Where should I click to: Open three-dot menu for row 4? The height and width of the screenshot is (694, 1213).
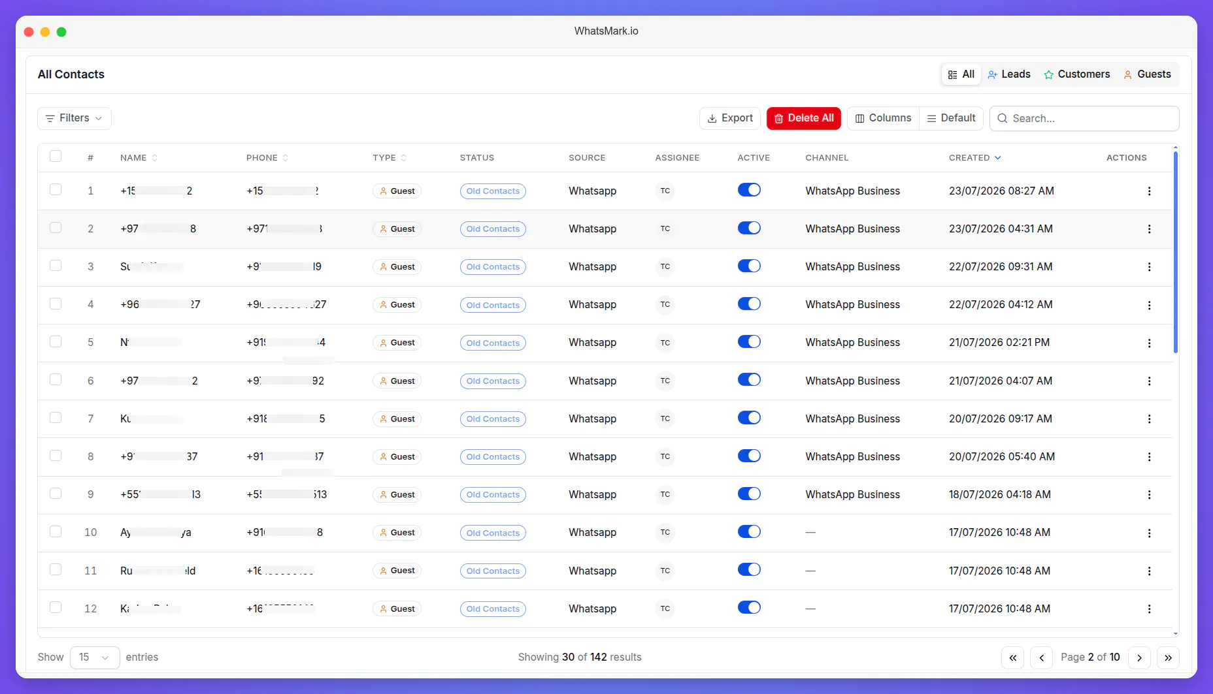click(1149, 305)
